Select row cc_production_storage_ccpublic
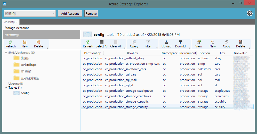 click(x=167, y=102)
